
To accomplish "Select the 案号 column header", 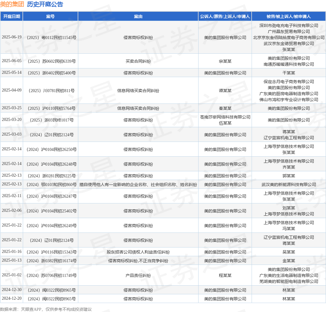I will (x=50, y=16).
